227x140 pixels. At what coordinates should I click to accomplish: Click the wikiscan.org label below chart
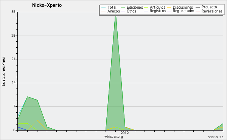(x=113, y=137)
